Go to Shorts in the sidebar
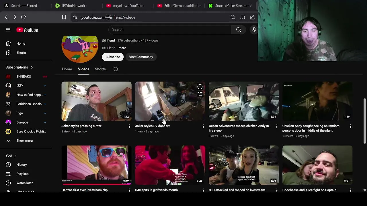The image size is (367, 206). coord(21,53)
